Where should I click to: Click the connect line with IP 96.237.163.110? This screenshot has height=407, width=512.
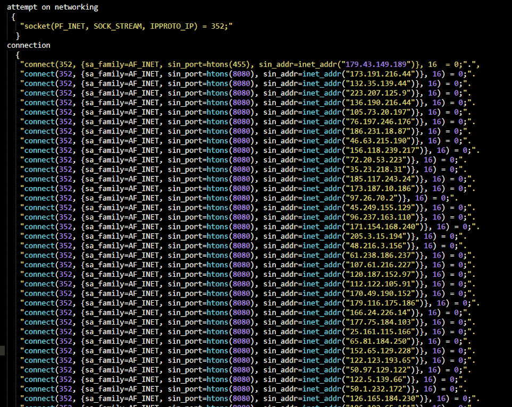click(248, 217)
